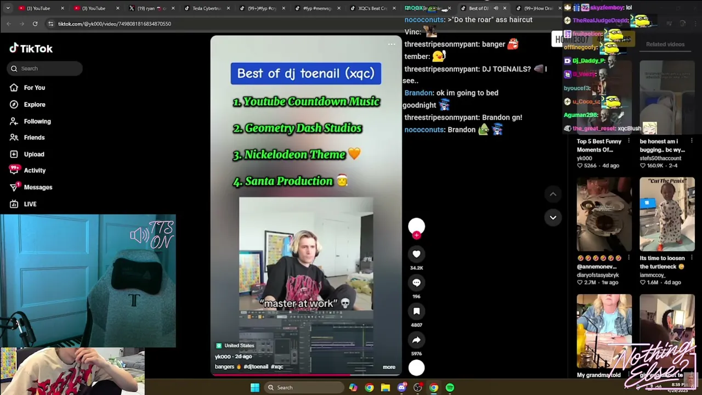
Task: Open File Explorer from the taskbar
Action: click(386, 388)
